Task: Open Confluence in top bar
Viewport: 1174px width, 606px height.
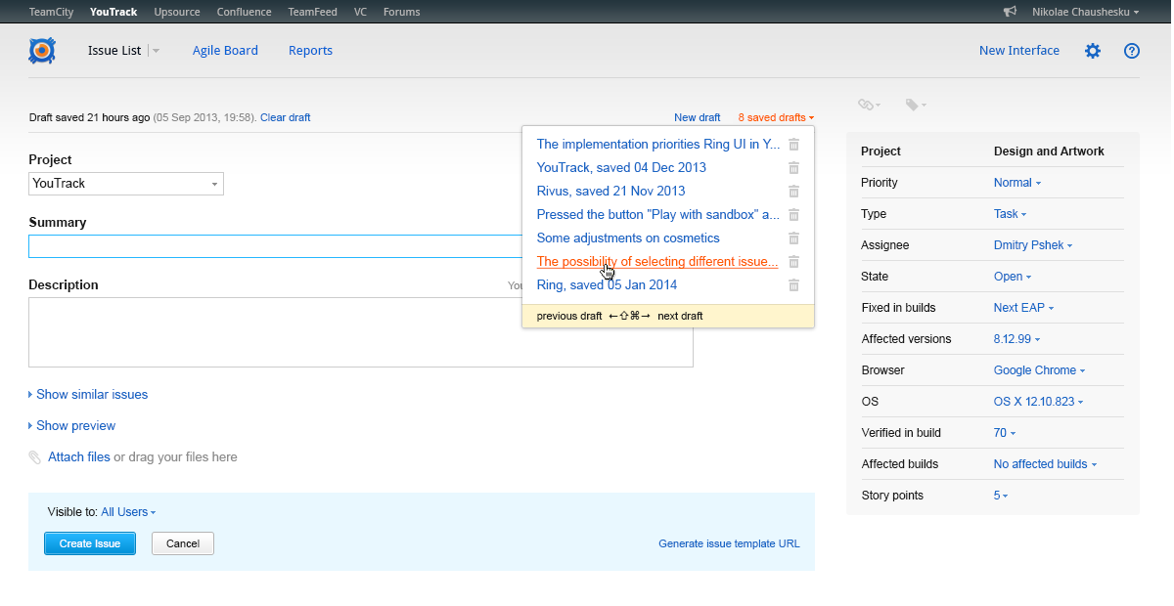Action: click(245, 12)
